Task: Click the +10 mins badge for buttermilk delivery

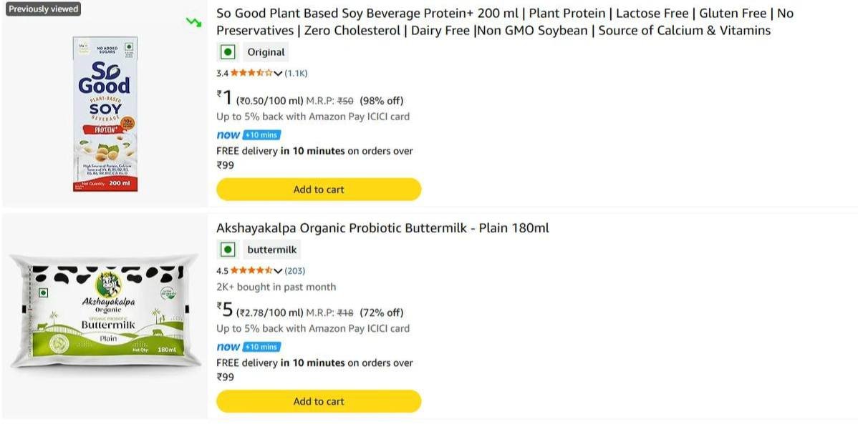Action: (261, 346)
